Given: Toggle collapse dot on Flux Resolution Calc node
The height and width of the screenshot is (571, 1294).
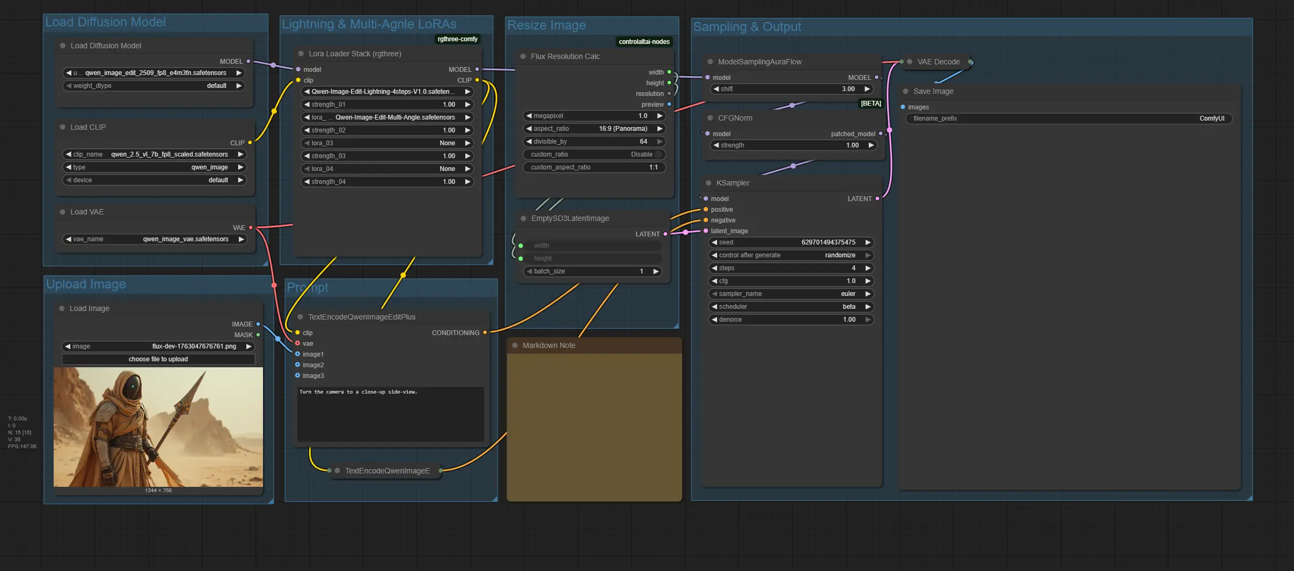Looking at the screenshot, I should coord(523,56).
